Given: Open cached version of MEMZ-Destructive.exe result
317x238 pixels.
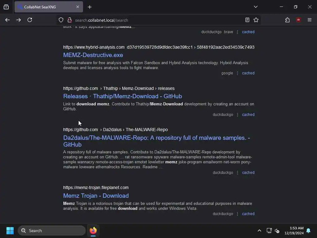Looking at the screenshot, I should click(x=248, y=73).
